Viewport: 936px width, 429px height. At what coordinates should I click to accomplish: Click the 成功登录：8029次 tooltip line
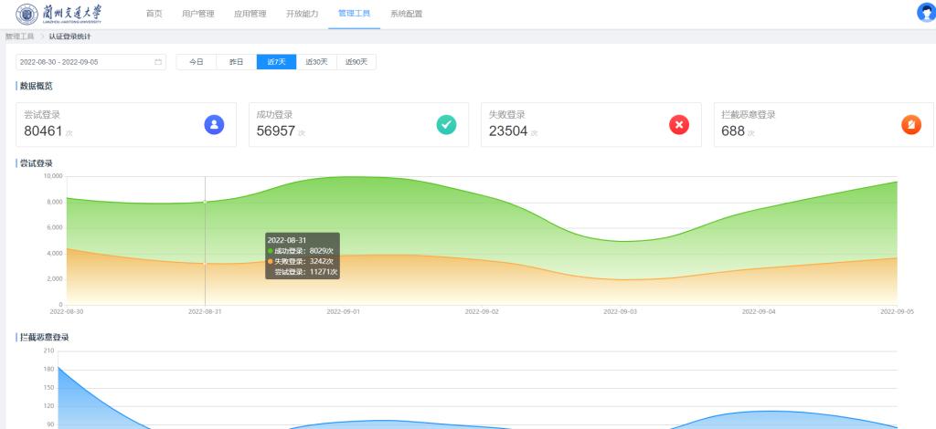tap(300, 251)
